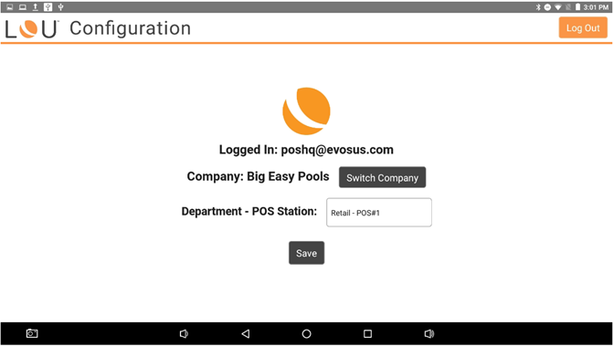Tap the Wi-Fi status icon
This screenshot has height=347, width=614.
click(x=558, y=7)
